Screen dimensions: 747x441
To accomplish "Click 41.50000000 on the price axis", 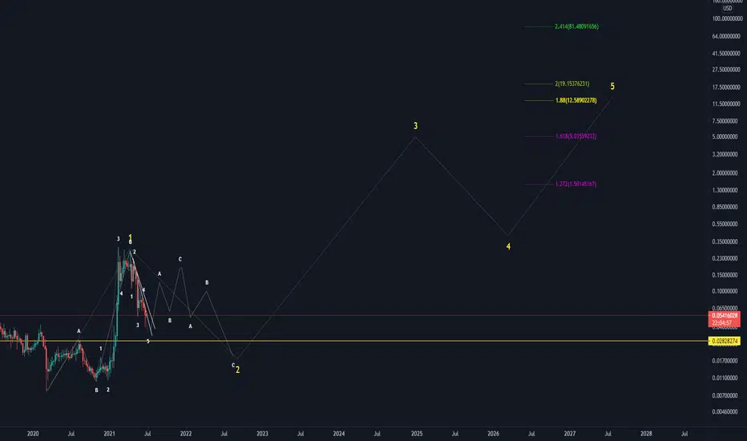I will [727, 54].
